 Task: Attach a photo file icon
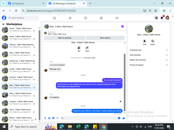click(x=49, y=118)
